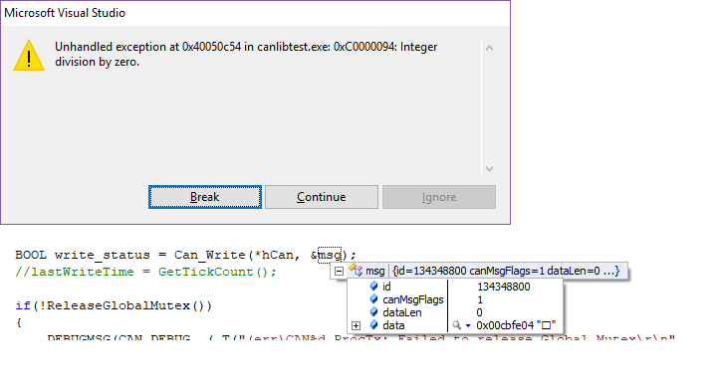Select the canMsgFlags value 1

[x=480, y=299]
